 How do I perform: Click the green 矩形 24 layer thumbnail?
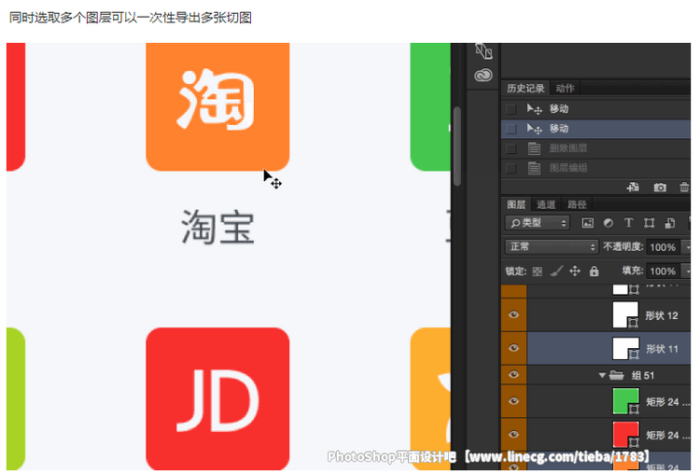(626, 401)
